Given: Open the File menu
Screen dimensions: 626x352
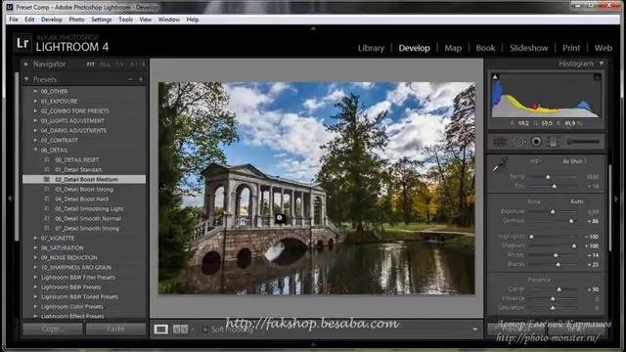Looking at the screenshot, I should [14, 20].
